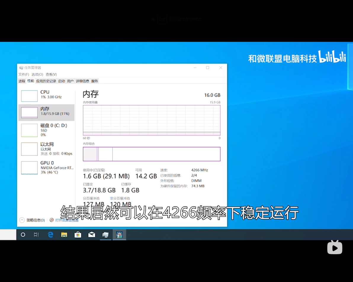The image size is (353, 282).
Task: Select CPU in the performance sidebar
Action: (x=46, y=95)
